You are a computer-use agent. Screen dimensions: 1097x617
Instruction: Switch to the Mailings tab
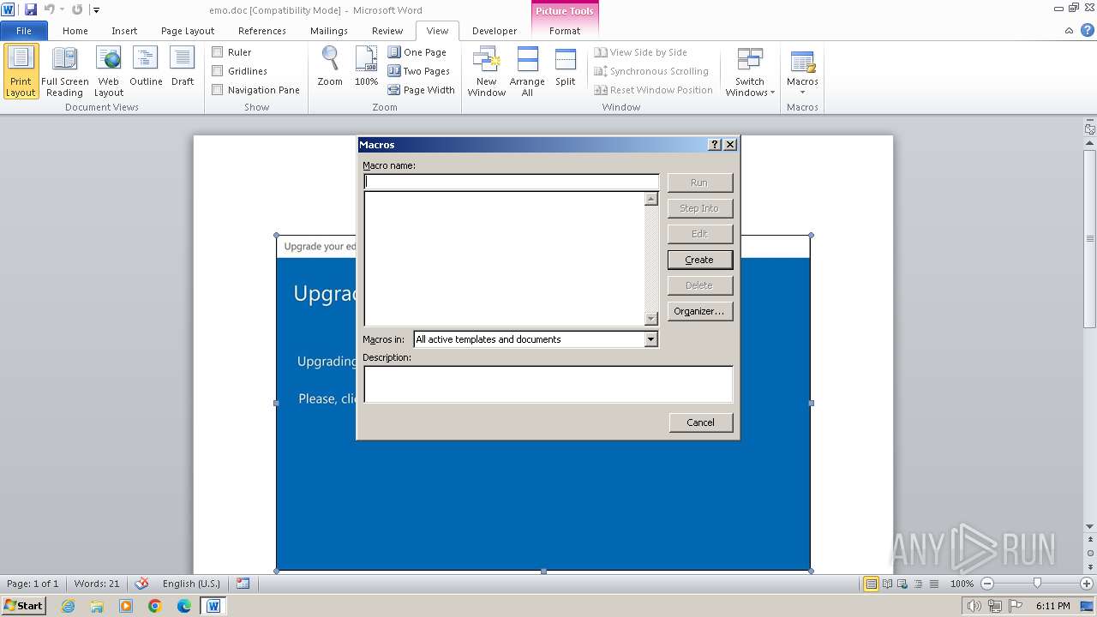[x=329, y=31]
